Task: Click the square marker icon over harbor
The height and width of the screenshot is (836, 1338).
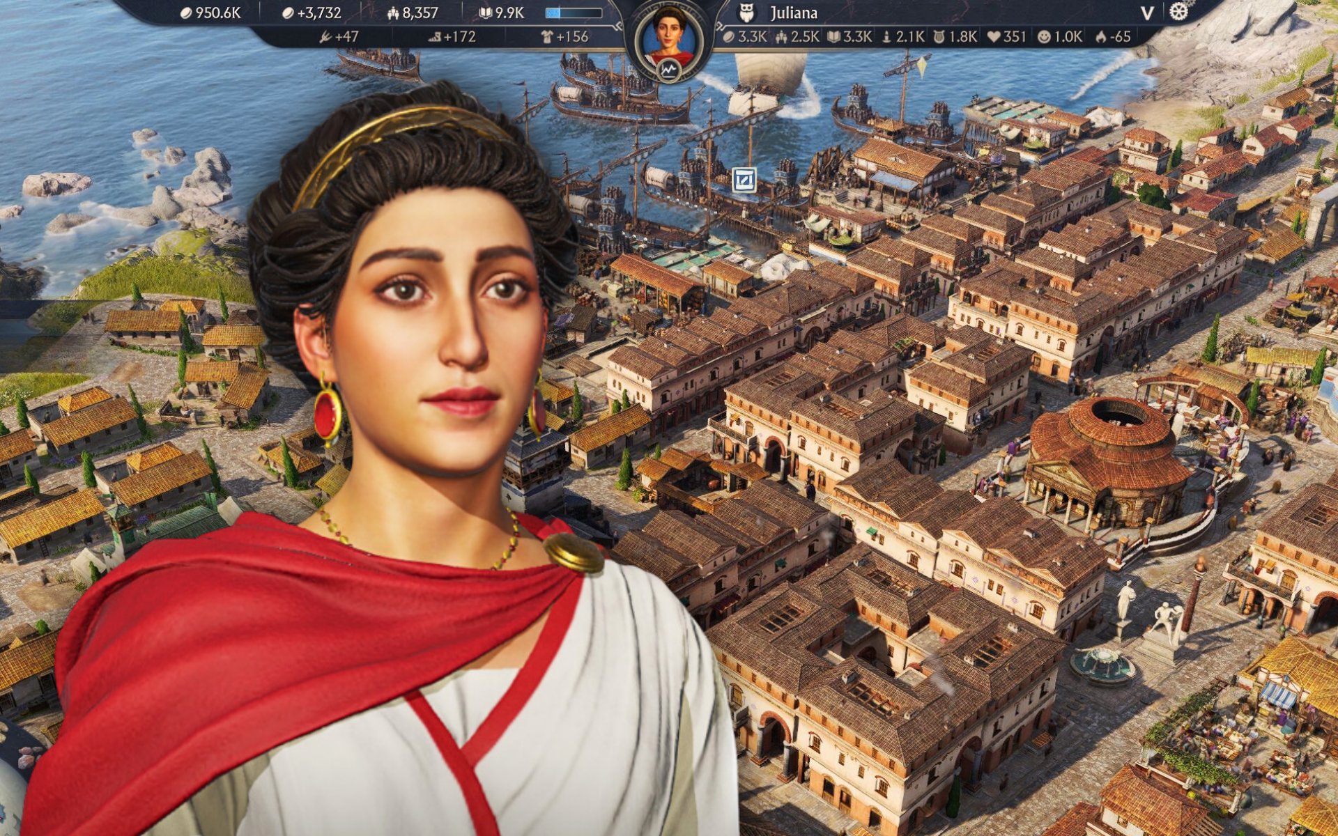Action: point(744,180)
